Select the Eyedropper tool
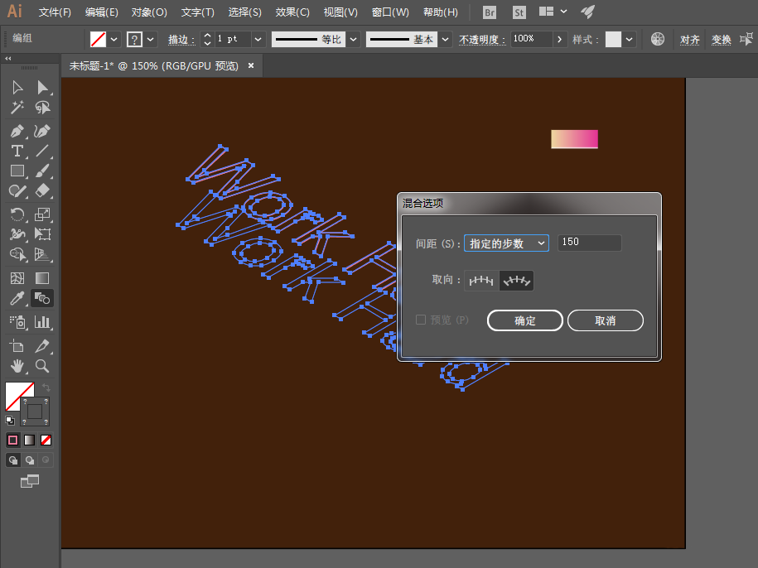 coord(17,298)
